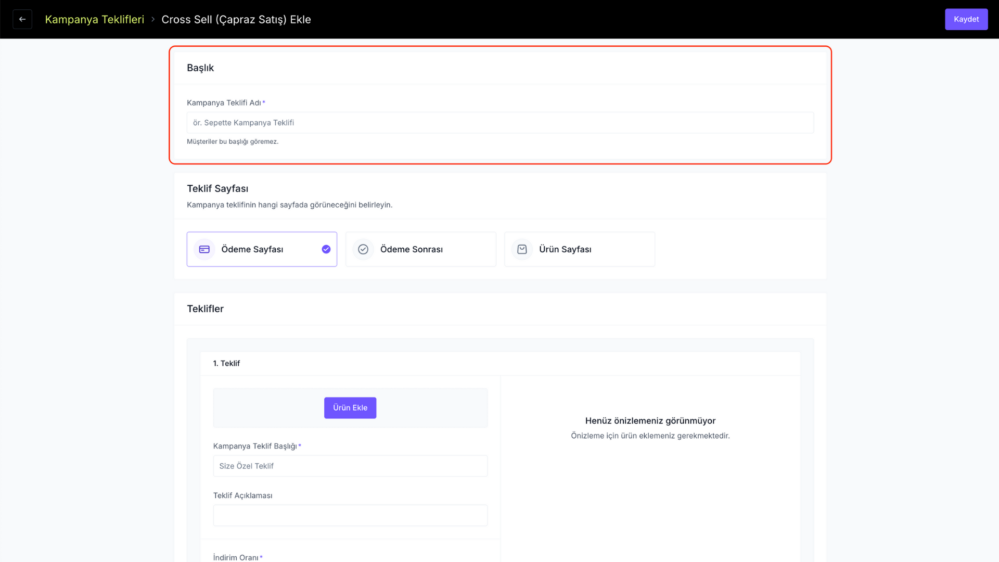Add a product with Ürün Ekle
The height and width of the screenshot is (562, 999).
[350, 408]
